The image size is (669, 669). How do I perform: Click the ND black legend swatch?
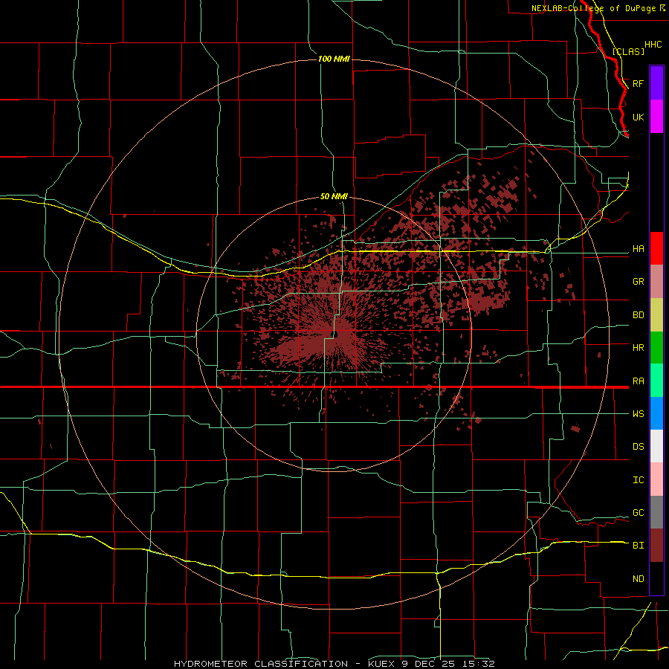(656, 578)
